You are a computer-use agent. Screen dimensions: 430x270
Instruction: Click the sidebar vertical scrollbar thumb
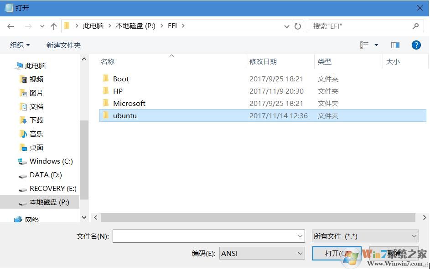coord(84,160)
